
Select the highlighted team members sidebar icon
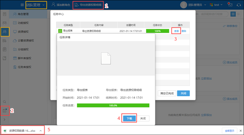(5, 32)
